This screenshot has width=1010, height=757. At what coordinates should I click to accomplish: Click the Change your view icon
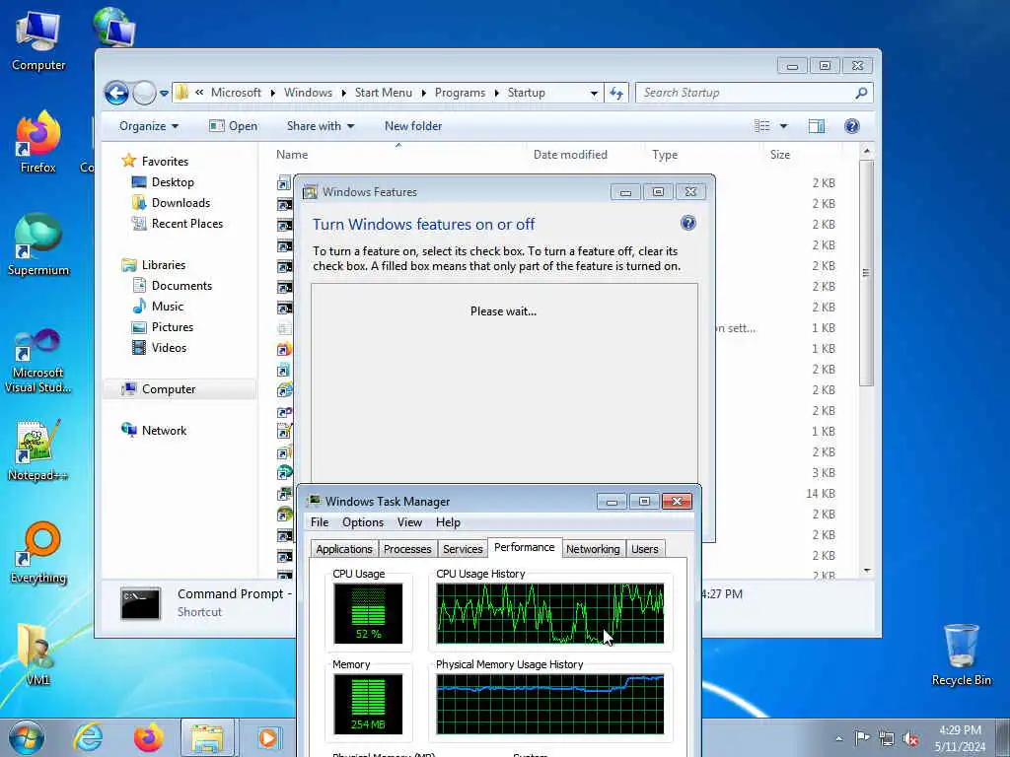pos(762,126)
